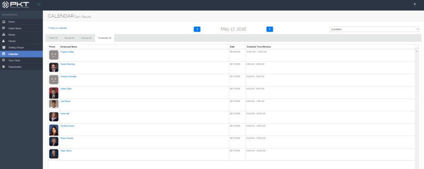This screenshot has height=169, width=424.
Task: Toggle the hamburger menu icon in the top bar
Action: click(39, 5)
